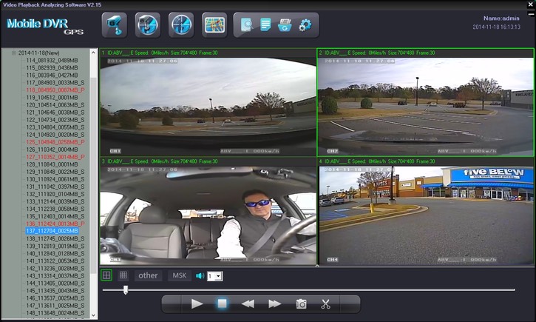The height and width of the screenshot is (322, 536).
Task: Click the 'other' button
Action: pos(149,275)
